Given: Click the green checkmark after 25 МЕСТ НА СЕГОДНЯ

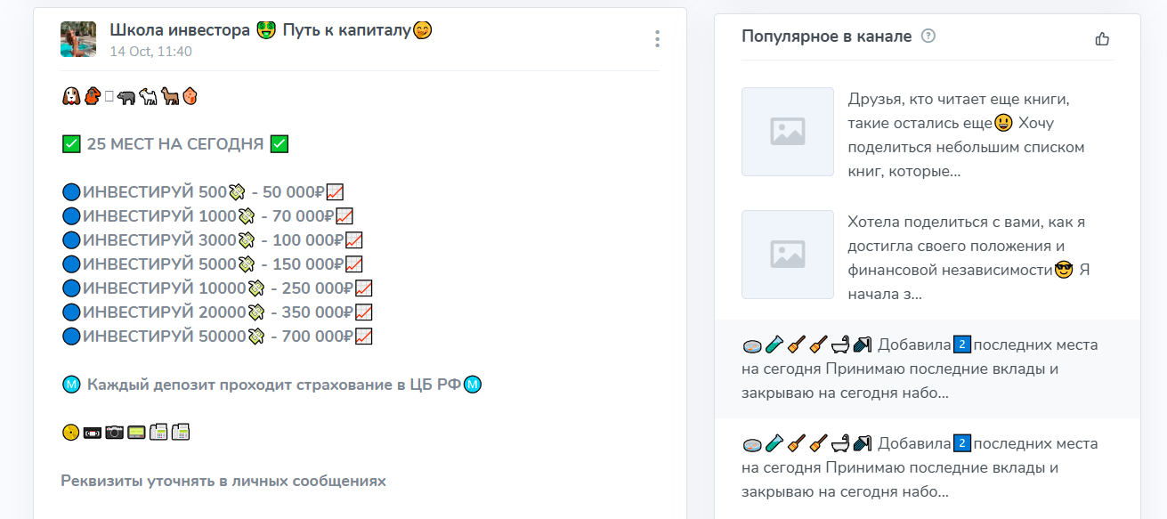Looking at the screenshot, I should [279, 144].
